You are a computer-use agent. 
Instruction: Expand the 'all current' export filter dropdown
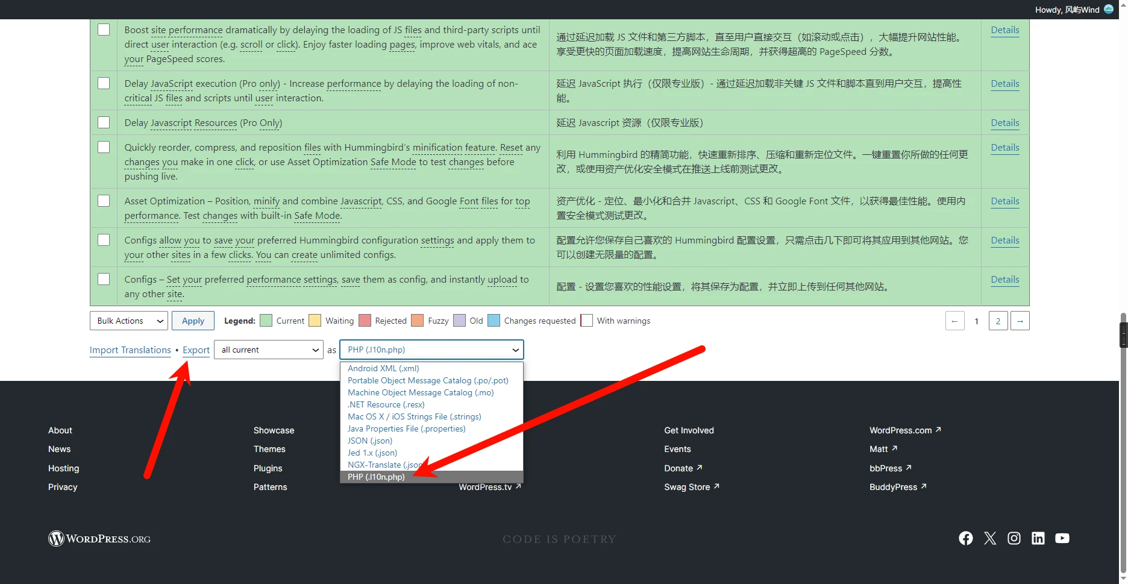(x=269, y=350)
